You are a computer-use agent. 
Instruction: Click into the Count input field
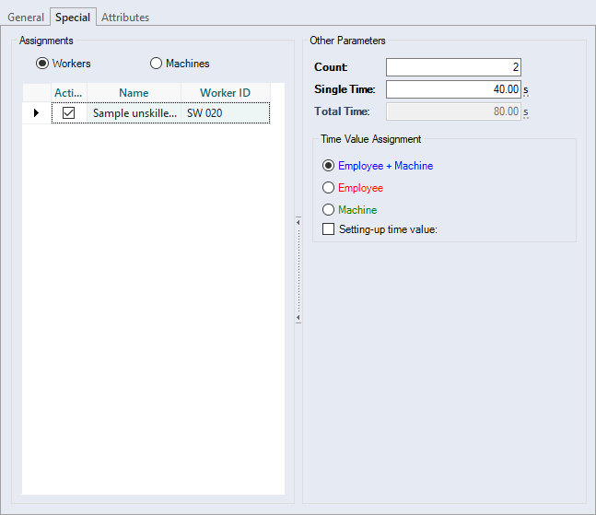453,67
